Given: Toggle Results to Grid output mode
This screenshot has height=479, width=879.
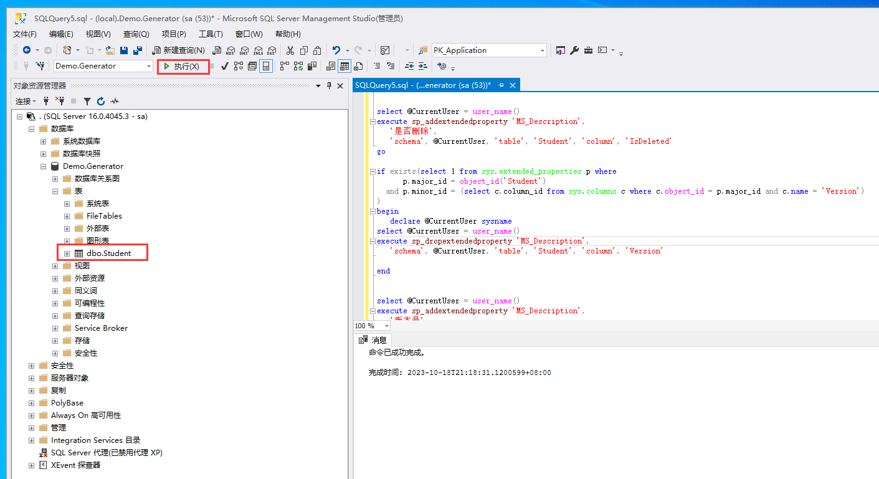Looking at the screenshot, I should 344,66.
